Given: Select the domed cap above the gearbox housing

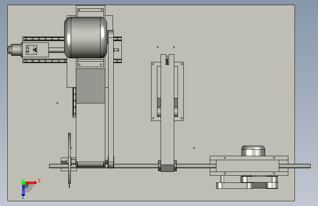Looking at the screenshot, I should (x=253, y=151).
